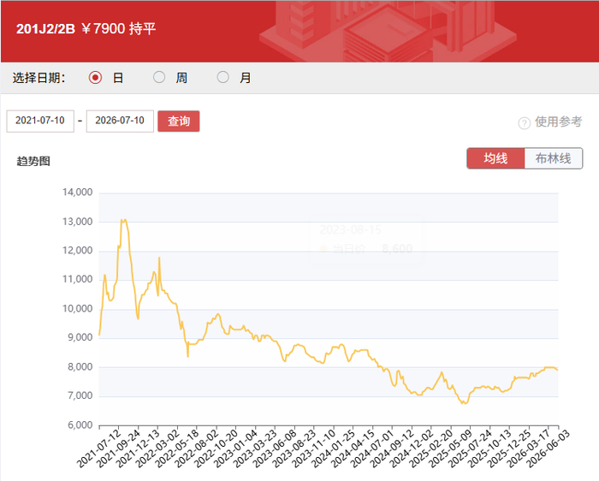Select the 日 daily radio button
The height and width of the screenshot is (481, 599).
click(x=95, y=78)
